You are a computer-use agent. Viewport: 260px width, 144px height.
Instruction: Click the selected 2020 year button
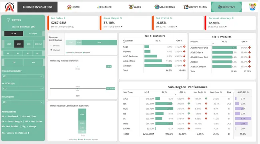point(19,44)
